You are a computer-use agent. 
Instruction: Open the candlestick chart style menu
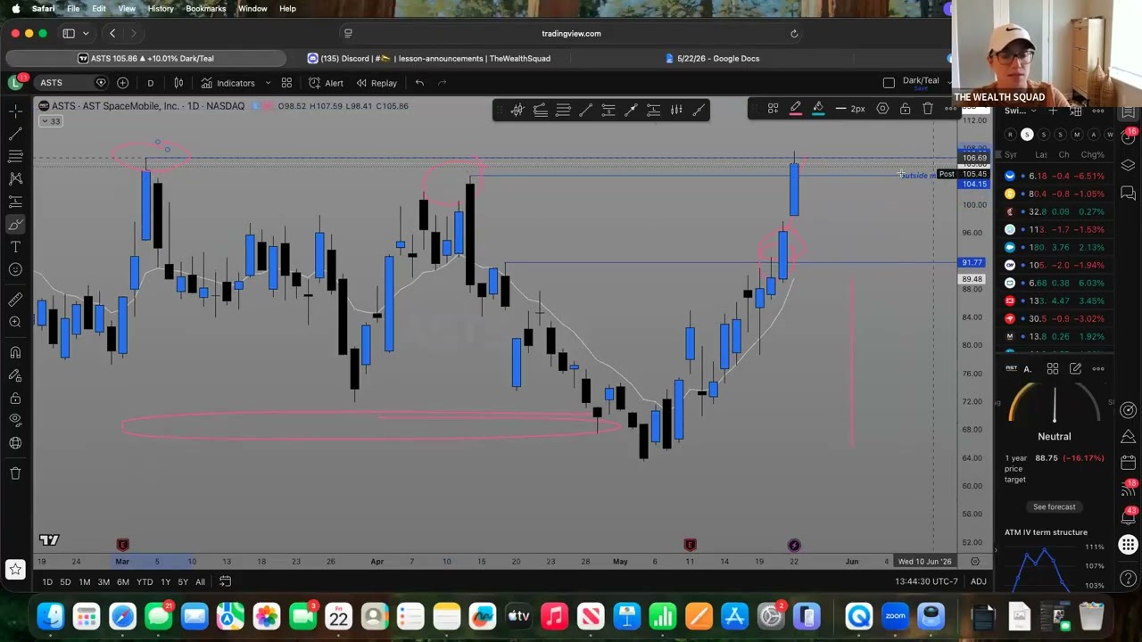pyautogui.click(x=178, y=83)
